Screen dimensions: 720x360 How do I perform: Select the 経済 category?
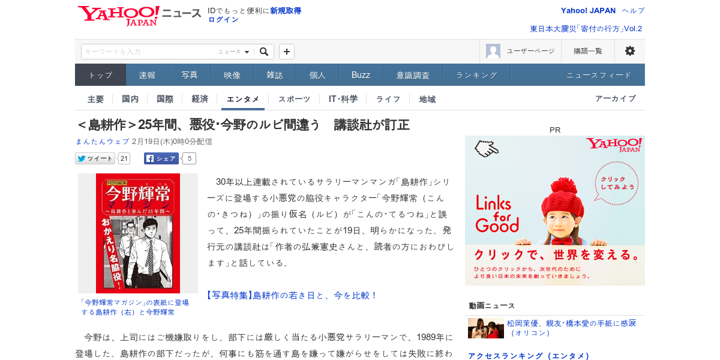(200, 99)
